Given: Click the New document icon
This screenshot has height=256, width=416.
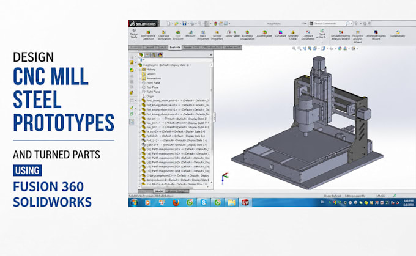Looking at the screenshot, I should pyautogui.click(x=168, y=24).
